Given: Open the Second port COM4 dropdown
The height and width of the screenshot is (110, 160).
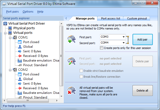Looking at the screenshot, I should (x=124, y=43).
